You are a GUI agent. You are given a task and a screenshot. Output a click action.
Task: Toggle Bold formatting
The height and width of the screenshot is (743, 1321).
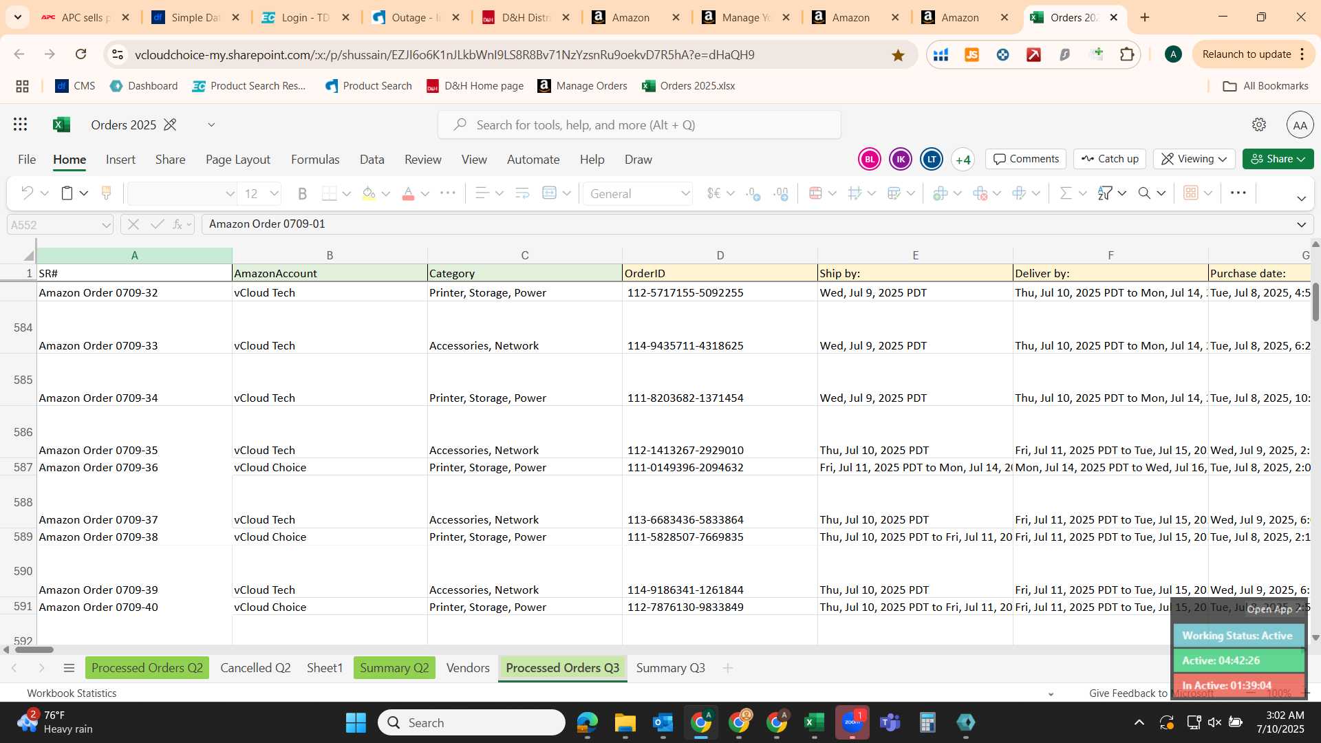pyautogui.click(x=302, y=194)
